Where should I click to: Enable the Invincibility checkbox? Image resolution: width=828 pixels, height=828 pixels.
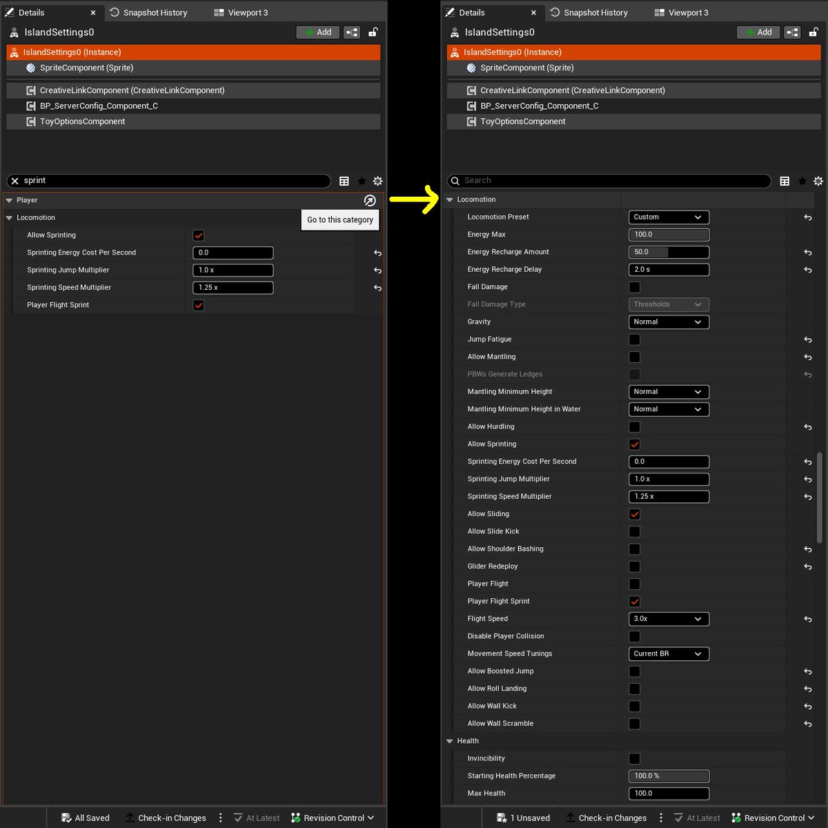coord(635,758)
